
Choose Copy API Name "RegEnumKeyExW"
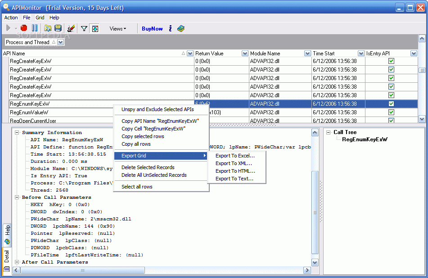[161, 121]
